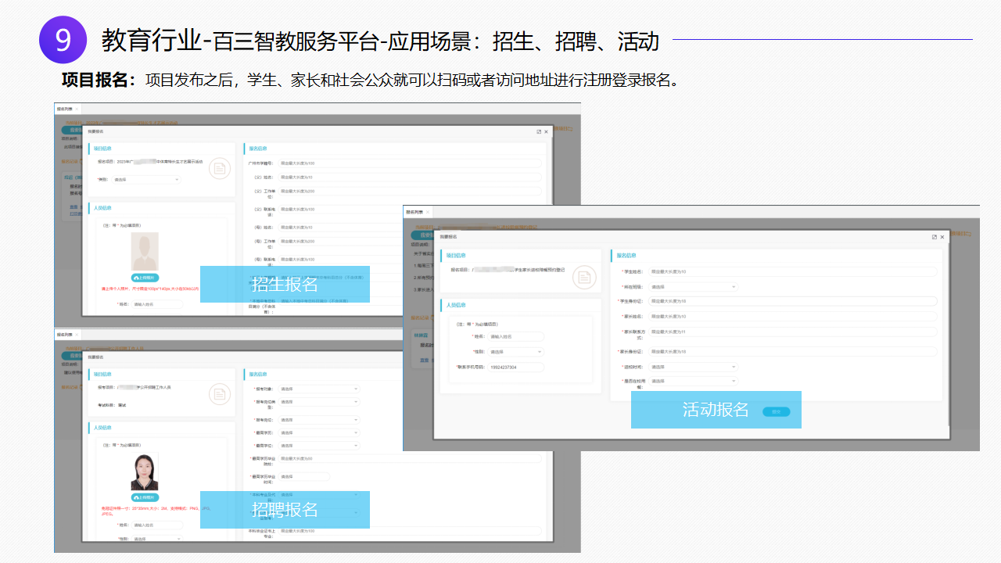The height and width of the screenshot is (563, 1001).
Task: Click (父)联系电话 input in enrollment form
Action: tap(341, 210)
